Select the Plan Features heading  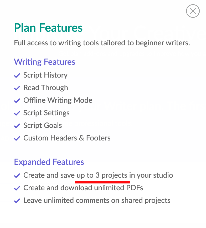click(x=48, y=28)
